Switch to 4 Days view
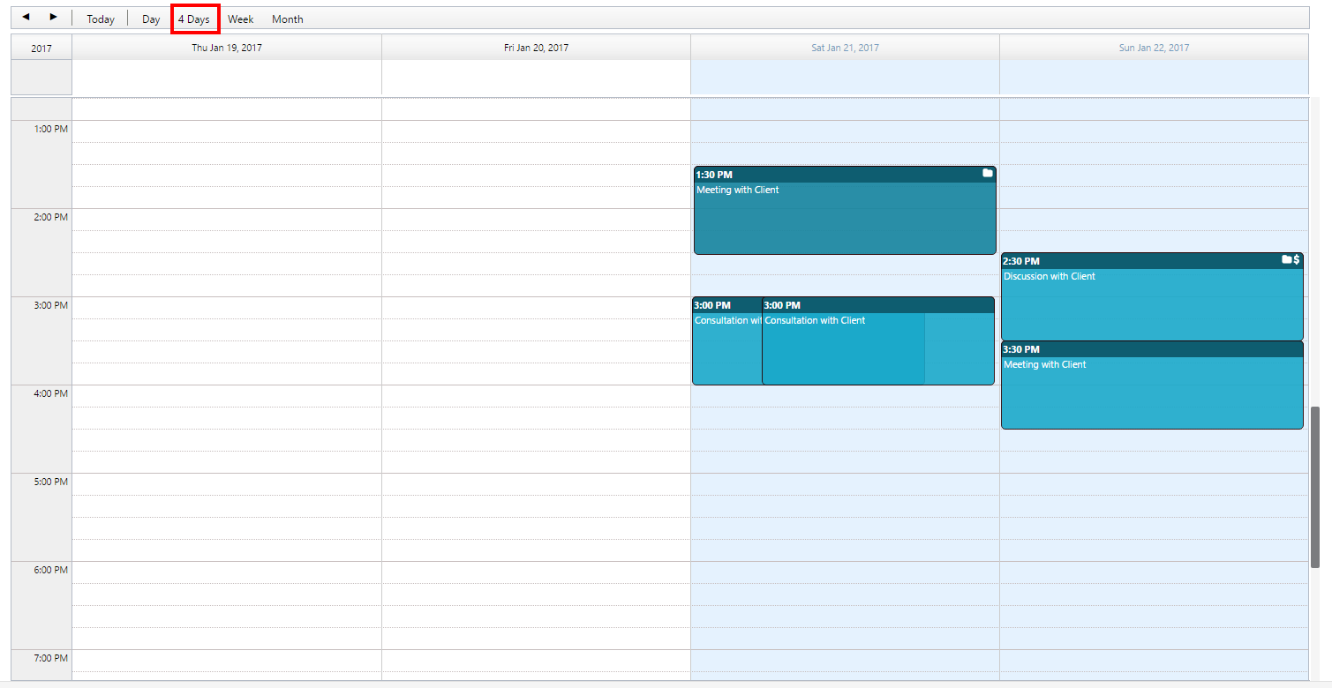 [194, 19]
